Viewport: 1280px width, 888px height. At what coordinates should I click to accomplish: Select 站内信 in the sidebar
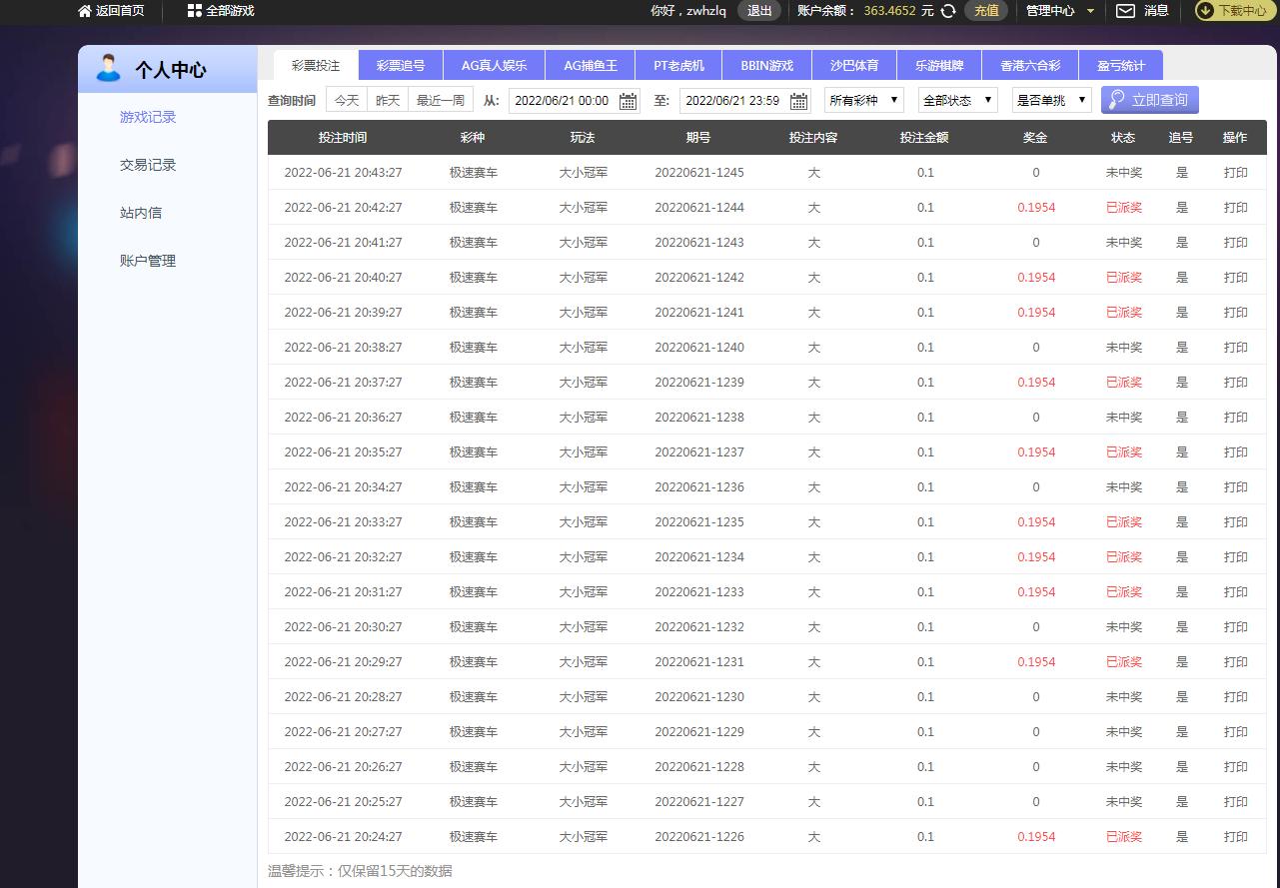[x=141, y=213]
